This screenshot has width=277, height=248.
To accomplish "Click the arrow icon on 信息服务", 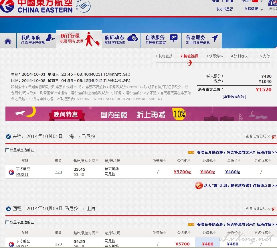I will click(215, 38).
